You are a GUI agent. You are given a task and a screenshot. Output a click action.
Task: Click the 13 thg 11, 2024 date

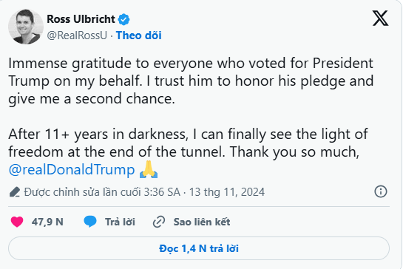tap(227, 192)
